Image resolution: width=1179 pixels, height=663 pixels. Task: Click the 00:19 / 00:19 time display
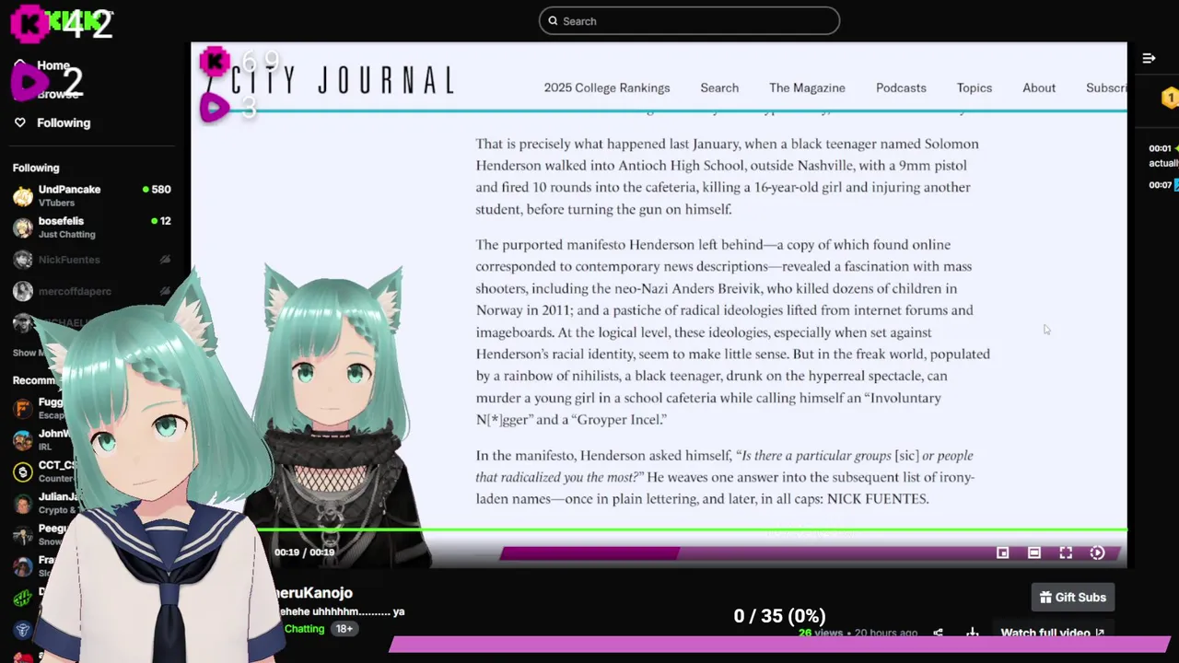[304, 552]
